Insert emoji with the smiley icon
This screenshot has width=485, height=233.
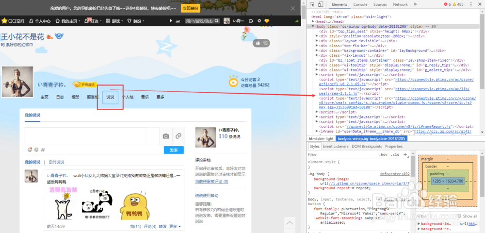[x=30, y=150]
